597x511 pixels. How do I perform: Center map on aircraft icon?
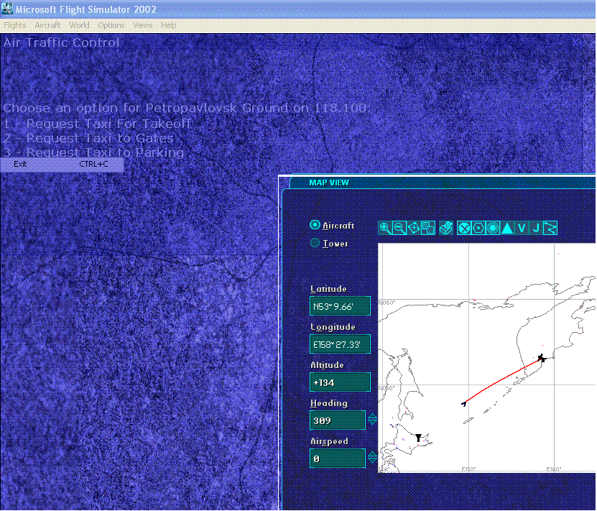[414, 228]
